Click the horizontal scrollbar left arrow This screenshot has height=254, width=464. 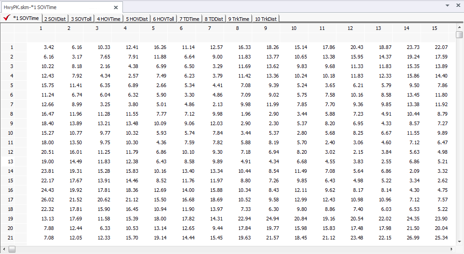(4, 249)
